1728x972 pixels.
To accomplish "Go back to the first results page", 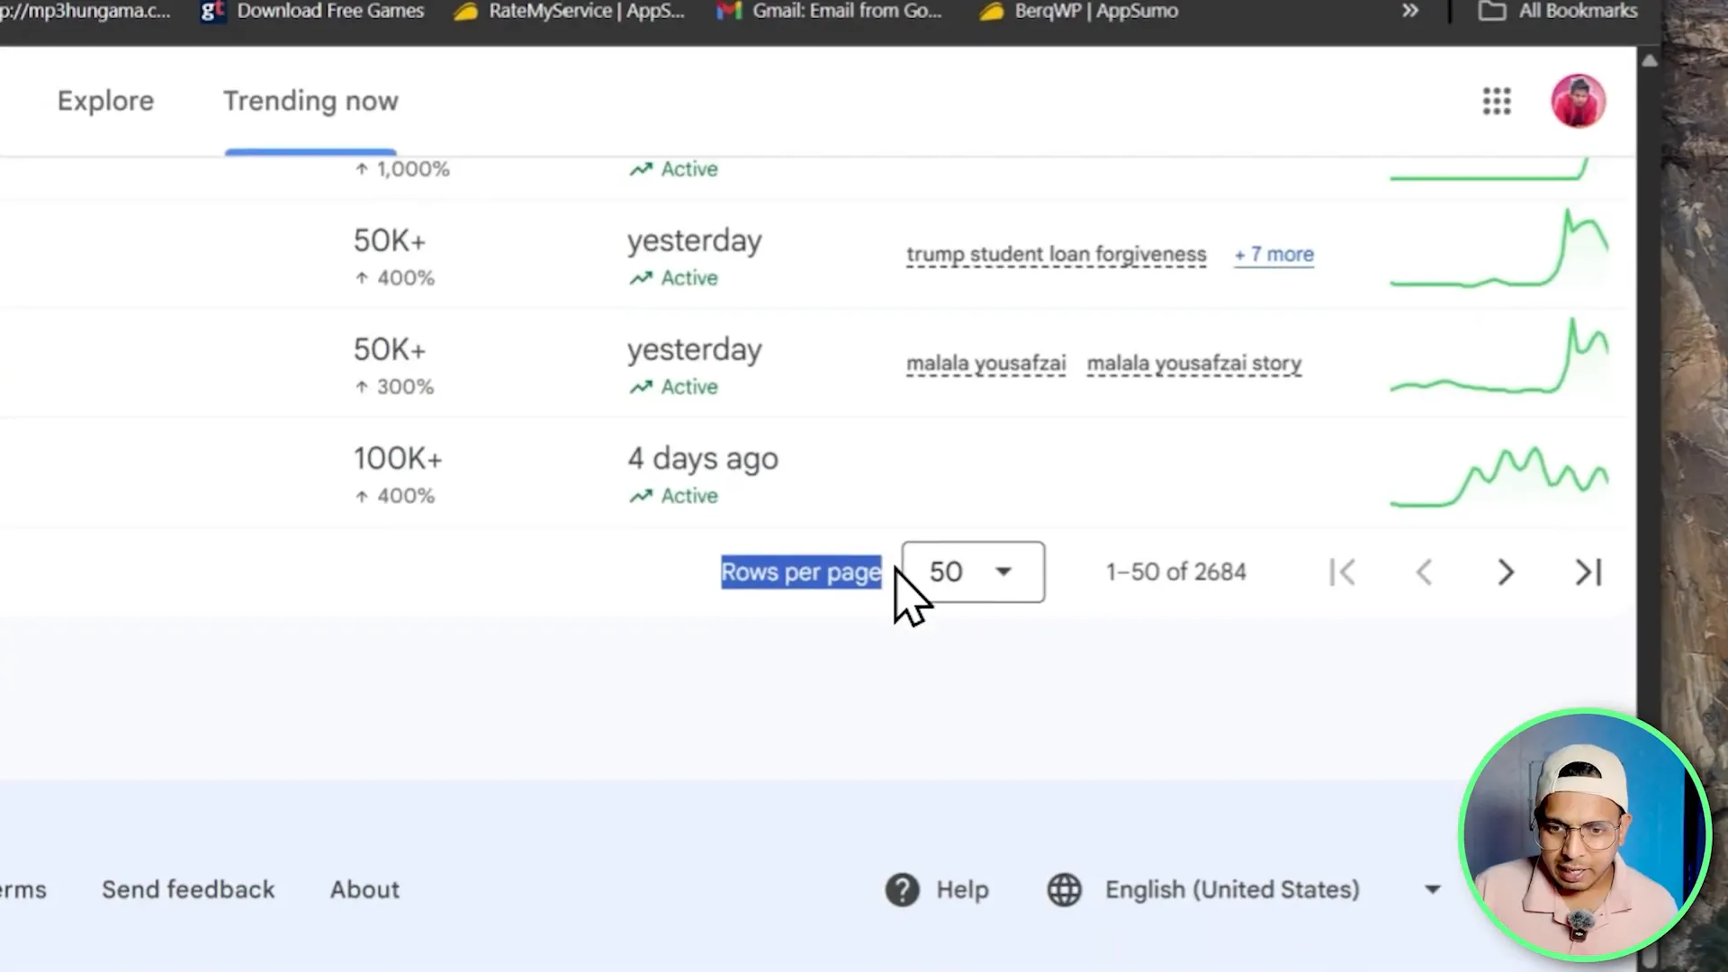I will (1343, 572).
